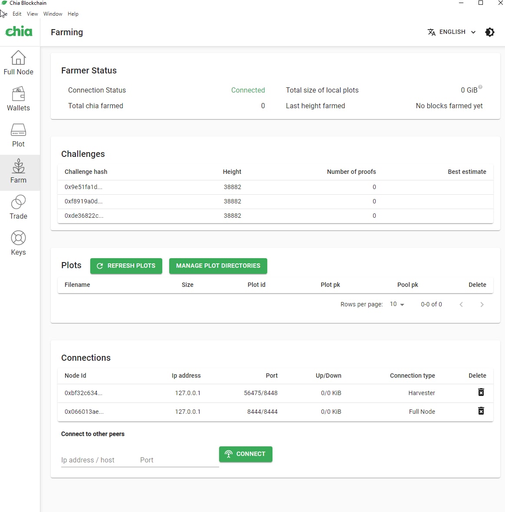
Task: Focus the Port input field
Action: tap(179, 460)
